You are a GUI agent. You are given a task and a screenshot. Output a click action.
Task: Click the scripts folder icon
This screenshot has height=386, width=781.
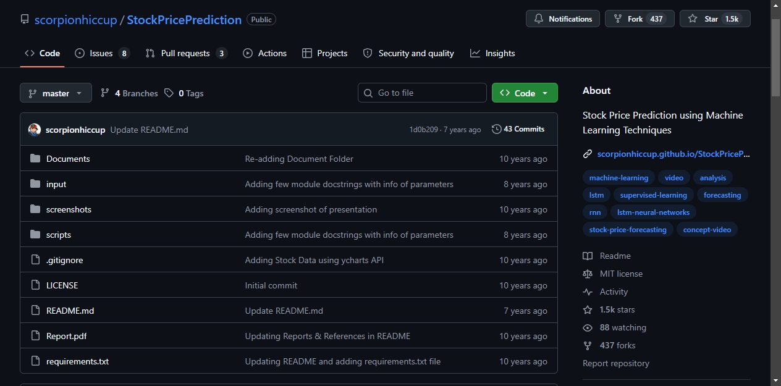tap(35, 235)
